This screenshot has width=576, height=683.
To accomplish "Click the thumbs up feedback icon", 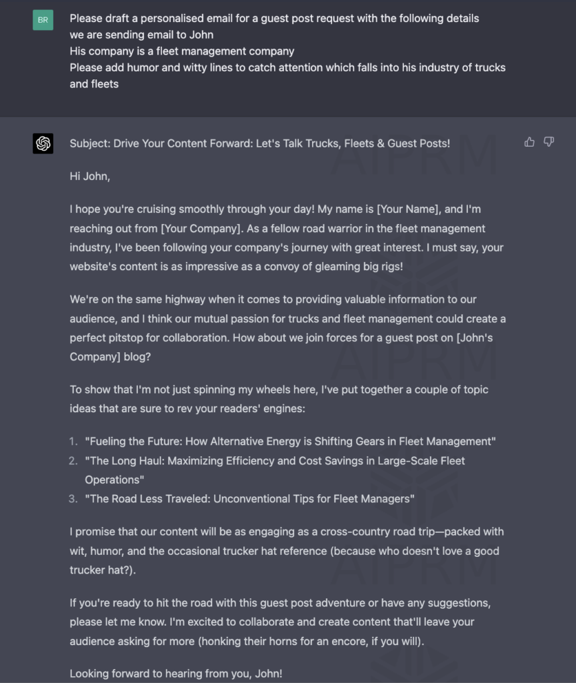I will 529,142.
